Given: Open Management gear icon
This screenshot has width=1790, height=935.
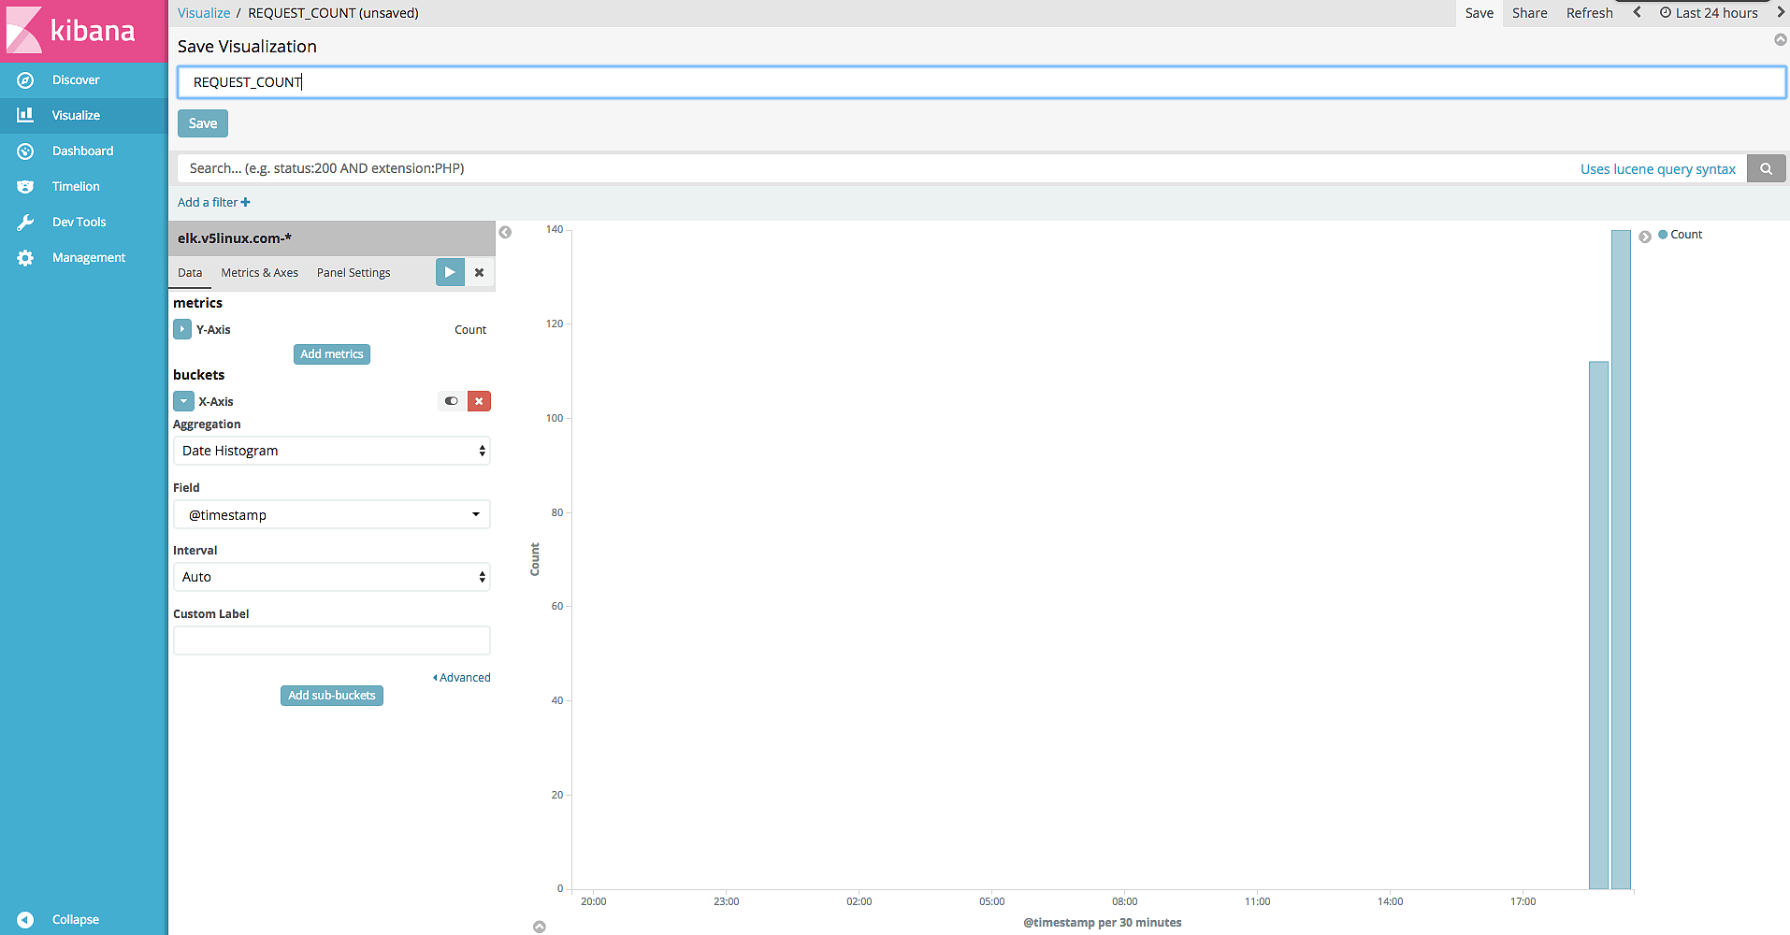Looking at the screenshot, I should (x=25, y=258).
